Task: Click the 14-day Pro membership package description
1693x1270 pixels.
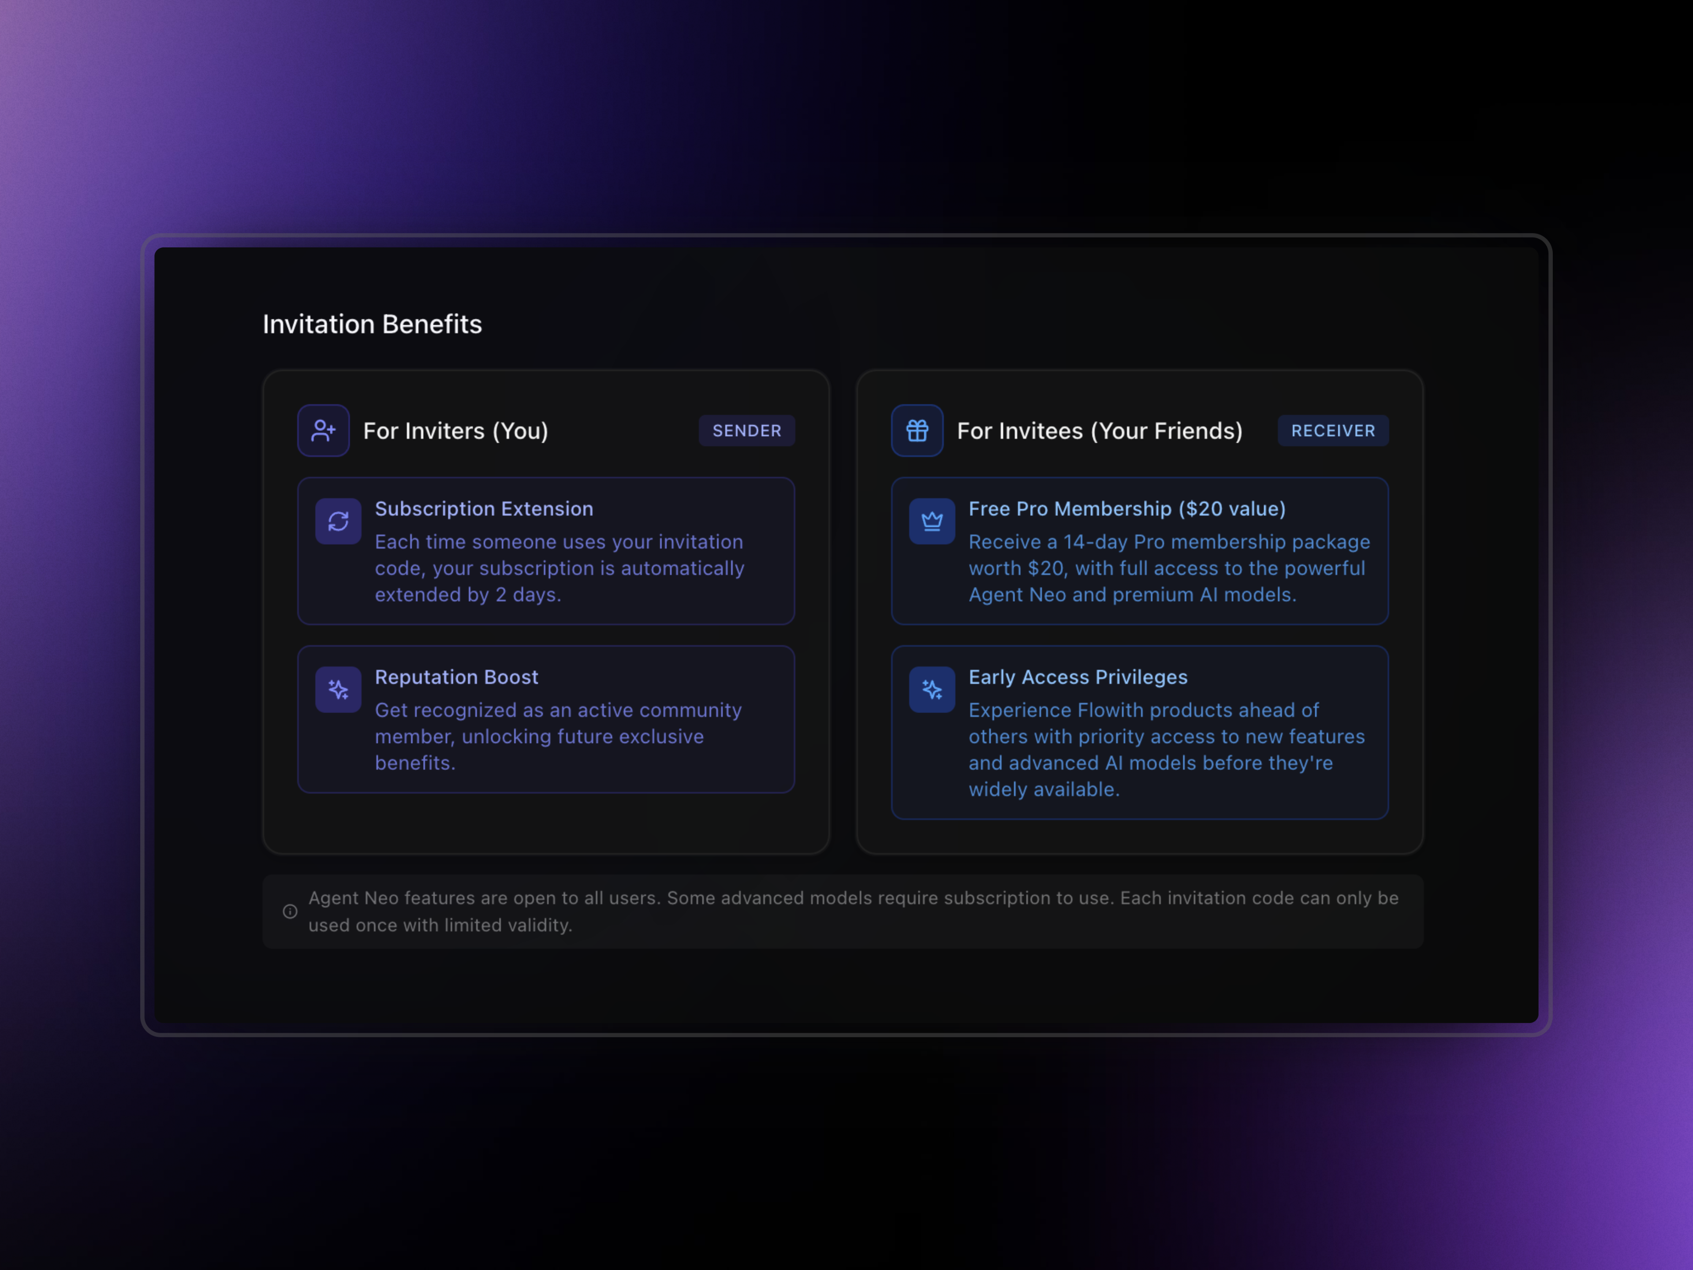Action: point(1169,542)
